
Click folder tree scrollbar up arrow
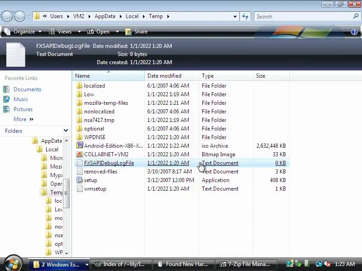coord(67,140)
